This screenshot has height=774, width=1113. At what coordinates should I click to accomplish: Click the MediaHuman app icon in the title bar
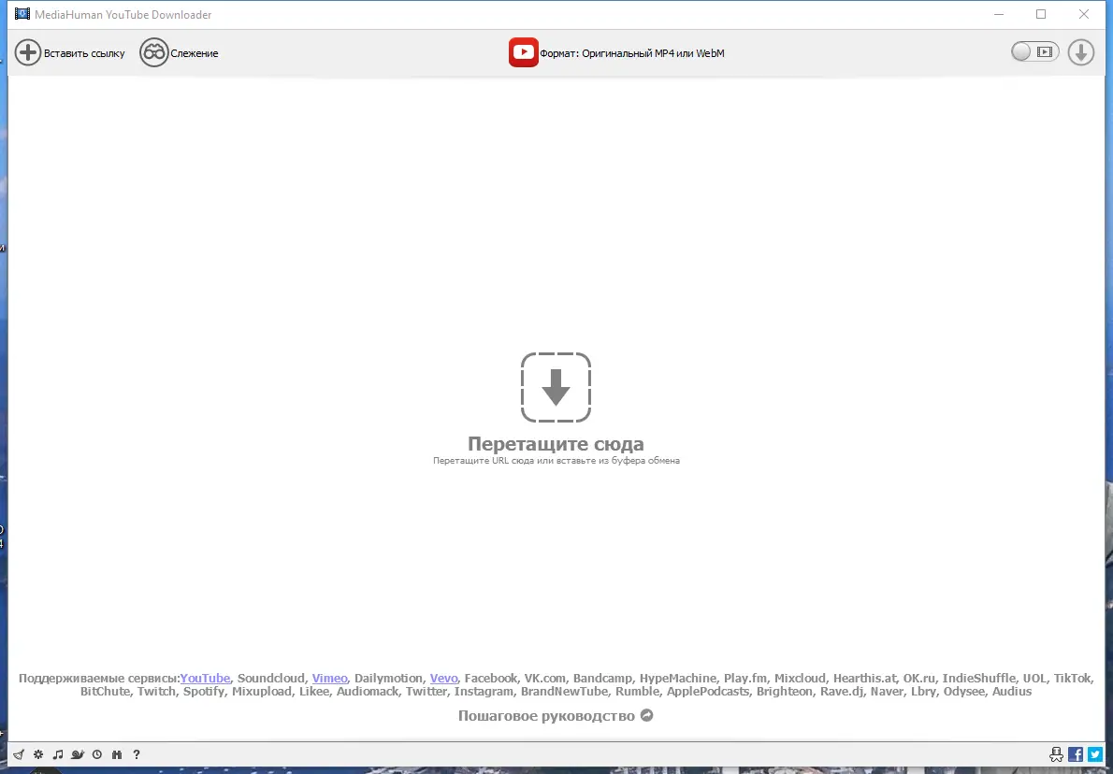click(22, 13)
